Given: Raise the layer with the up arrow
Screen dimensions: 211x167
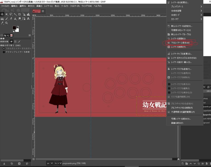Looking at the screenshot, I should pyautogui.click(x=191, y=164).
